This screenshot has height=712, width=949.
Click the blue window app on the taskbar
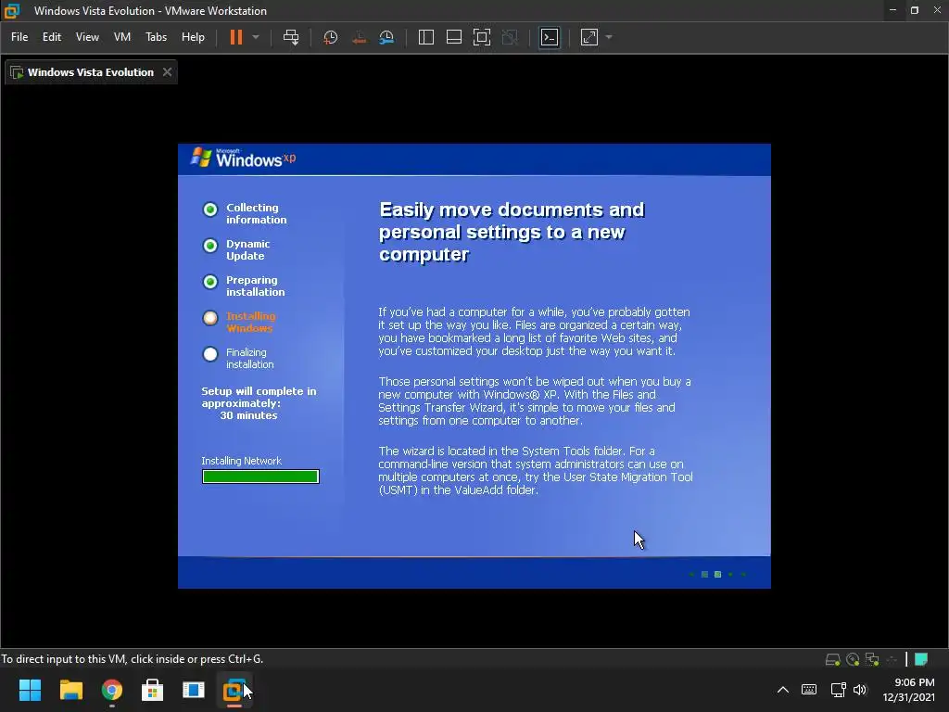194,690
